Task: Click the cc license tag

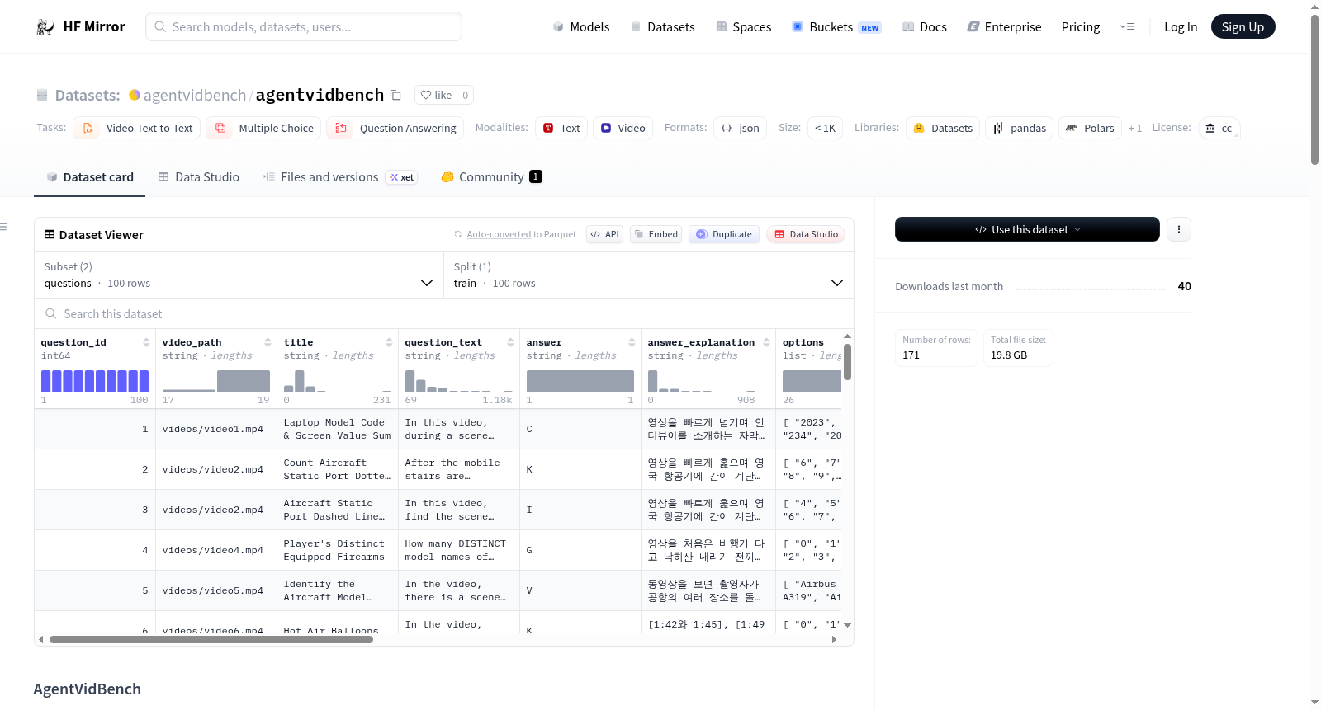Action: (x=1219, y=128)
